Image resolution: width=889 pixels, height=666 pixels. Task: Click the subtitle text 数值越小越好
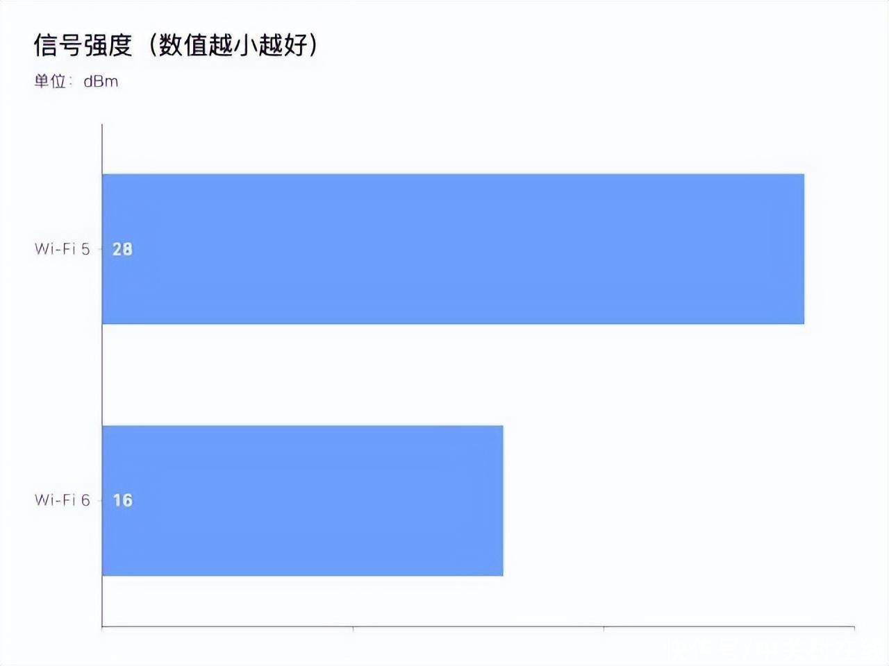(232, 46)
